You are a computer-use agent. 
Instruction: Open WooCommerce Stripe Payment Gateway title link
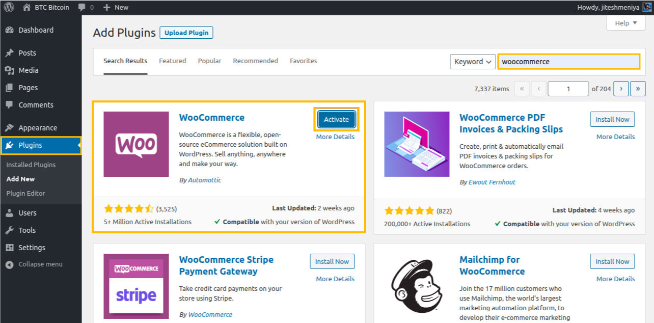226,265
